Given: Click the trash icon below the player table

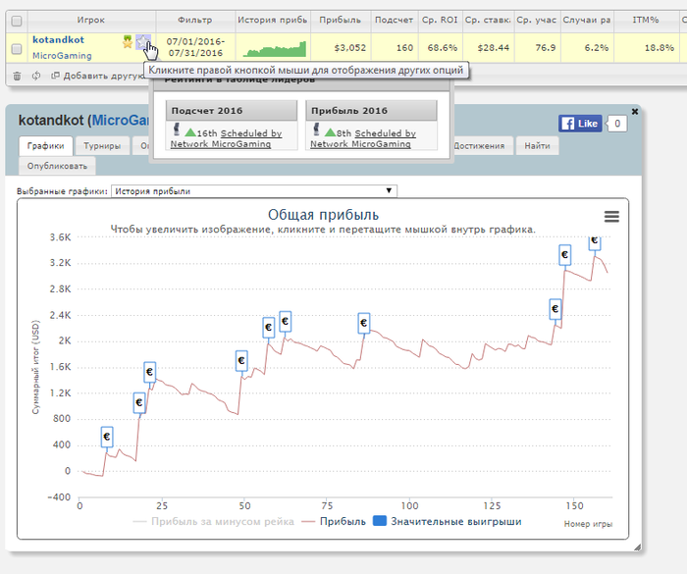Looking at the screenshot, I should [x=17, y=77].
